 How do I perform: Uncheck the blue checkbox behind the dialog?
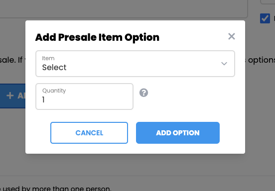(265, 18)
